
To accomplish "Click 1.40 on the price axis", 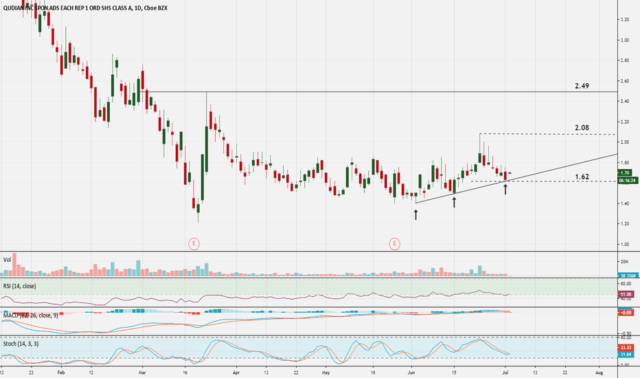I will click(624, 203).
